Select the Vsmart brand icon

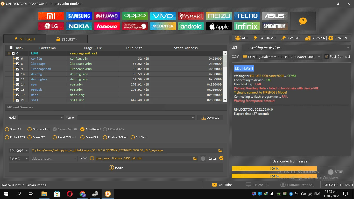191,16
